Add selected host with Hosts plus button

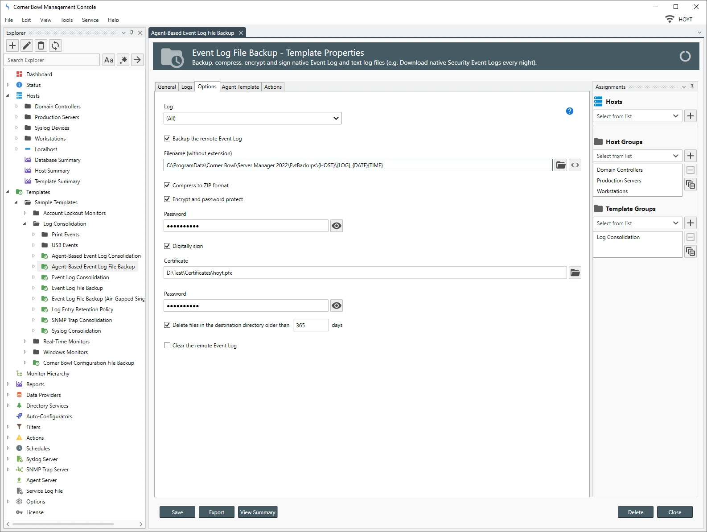[690, 116]
